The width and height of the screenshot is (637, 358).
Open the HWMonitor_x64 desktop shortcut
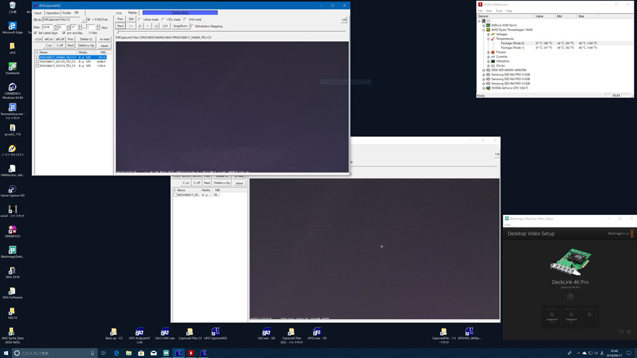pyautogui.click(x=13, y=170)
